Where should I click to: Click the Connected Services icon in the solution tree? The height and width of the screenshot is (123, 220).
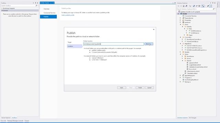click(x=183, y=16)
